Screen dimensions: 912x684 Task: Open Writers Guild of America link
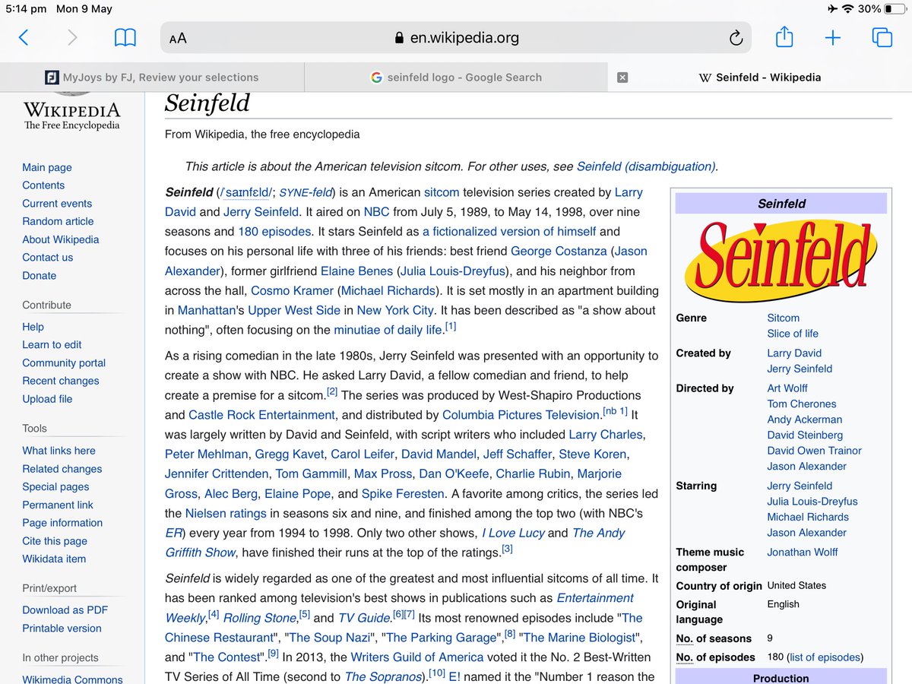[417, 657]
